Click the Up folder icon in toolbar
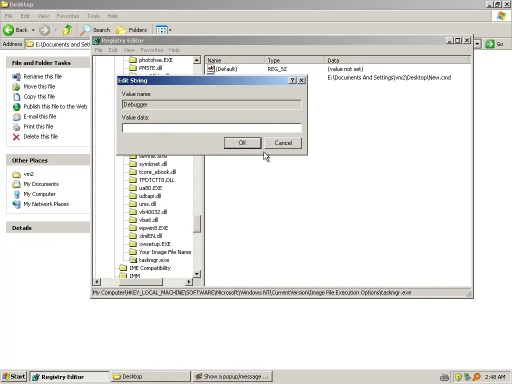This screenshot has height=384, width=512. (x=67, y=30)
